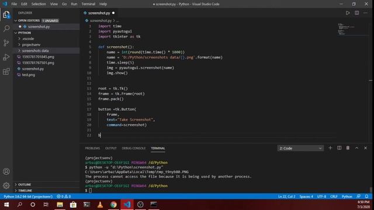Launch Chrome from the taskbar
The image size is (374, 210).
(x=113, y=205)
